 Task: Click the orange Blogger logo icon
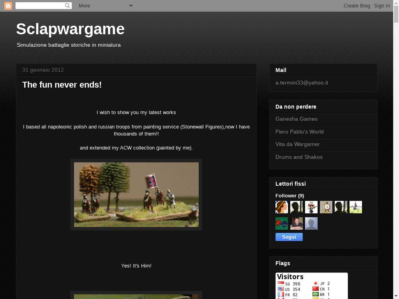[8, 5]
